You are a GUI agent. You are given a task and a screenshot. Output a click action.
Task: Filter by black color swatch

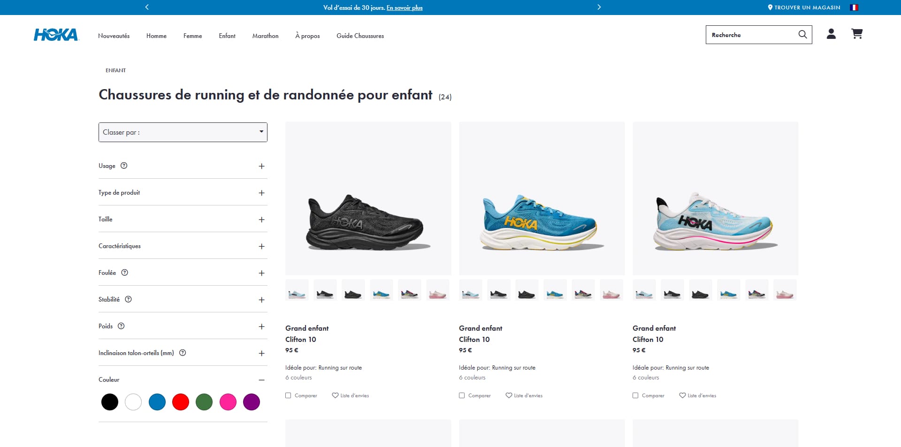point(110,402)
